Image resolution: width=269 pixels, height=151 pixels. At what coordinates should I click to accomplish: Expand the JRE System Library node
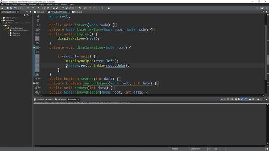click(x=4, y=23)
